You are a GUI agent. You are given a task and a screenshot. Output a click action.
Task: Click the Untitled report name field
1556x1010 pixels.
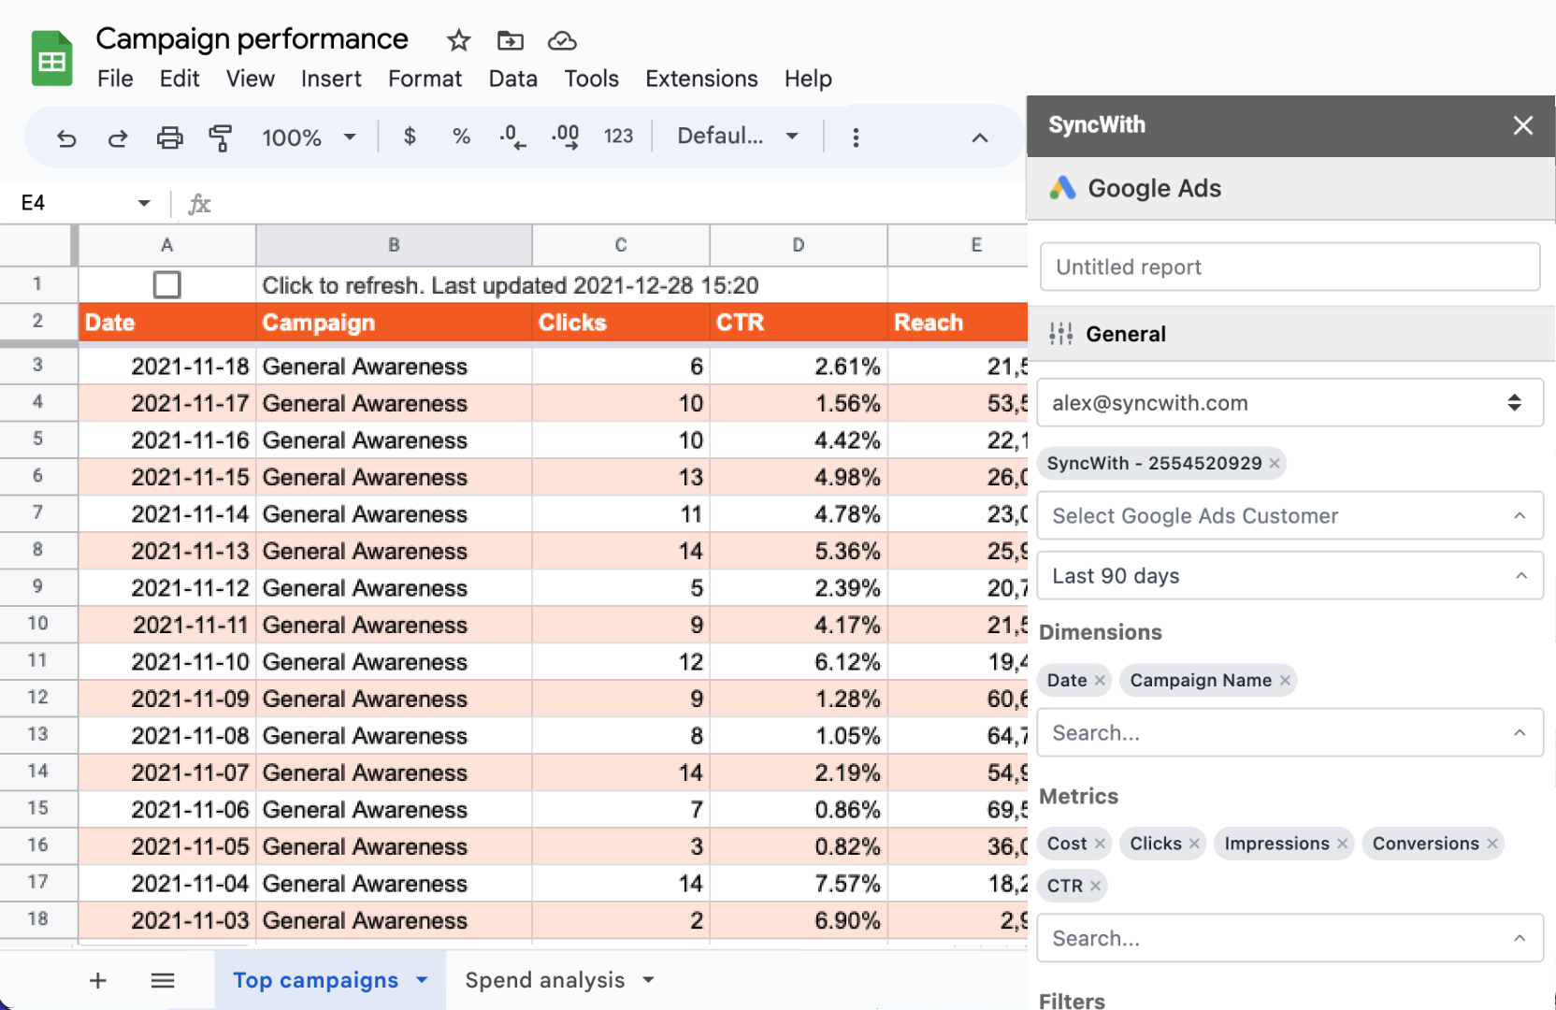[1290, 267]
